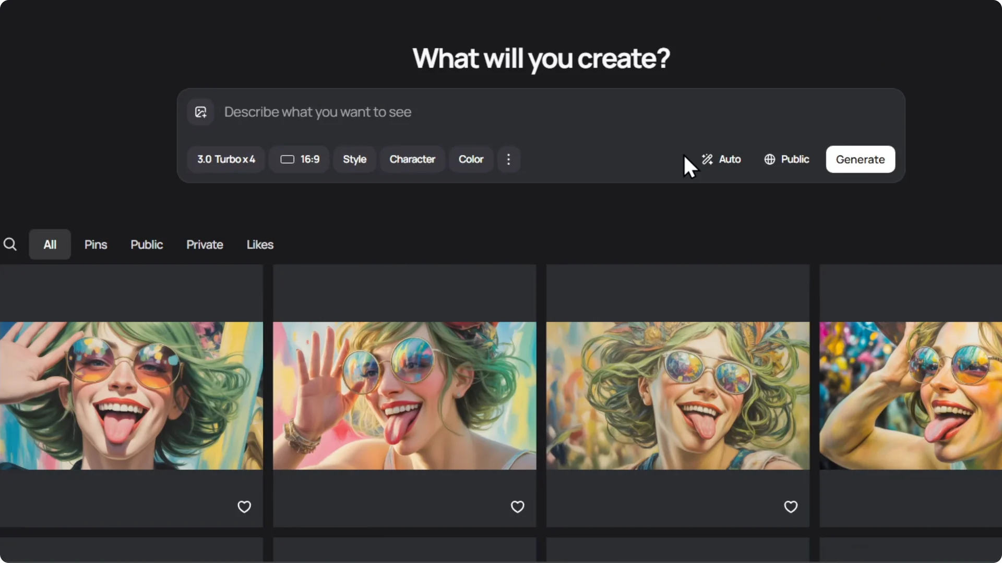Click the Generate button
Image resolution: width=1002 pixels, height=563 pixels.
click(x=860, y=159)
